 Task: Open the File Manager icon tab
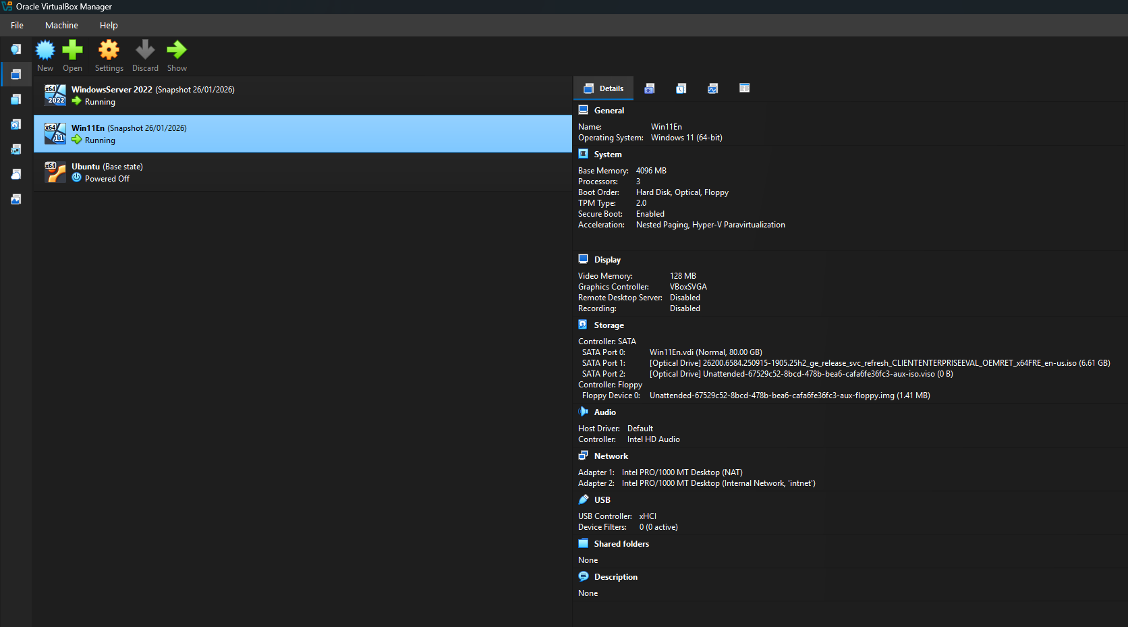[x=744, y=88]
